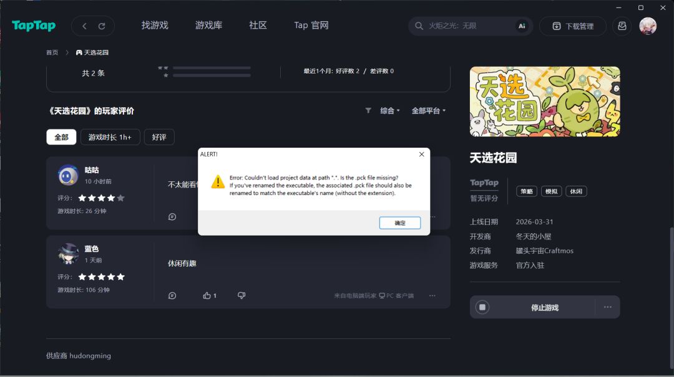Select the 全部 review filter tab
The image size is (674, 377).
pyautogui.click(x=61, y=137)
